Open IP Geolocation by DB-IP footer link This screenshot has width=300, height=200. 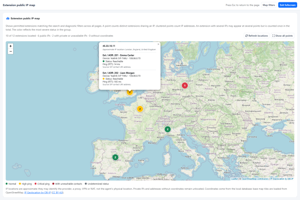pos(37,193)
